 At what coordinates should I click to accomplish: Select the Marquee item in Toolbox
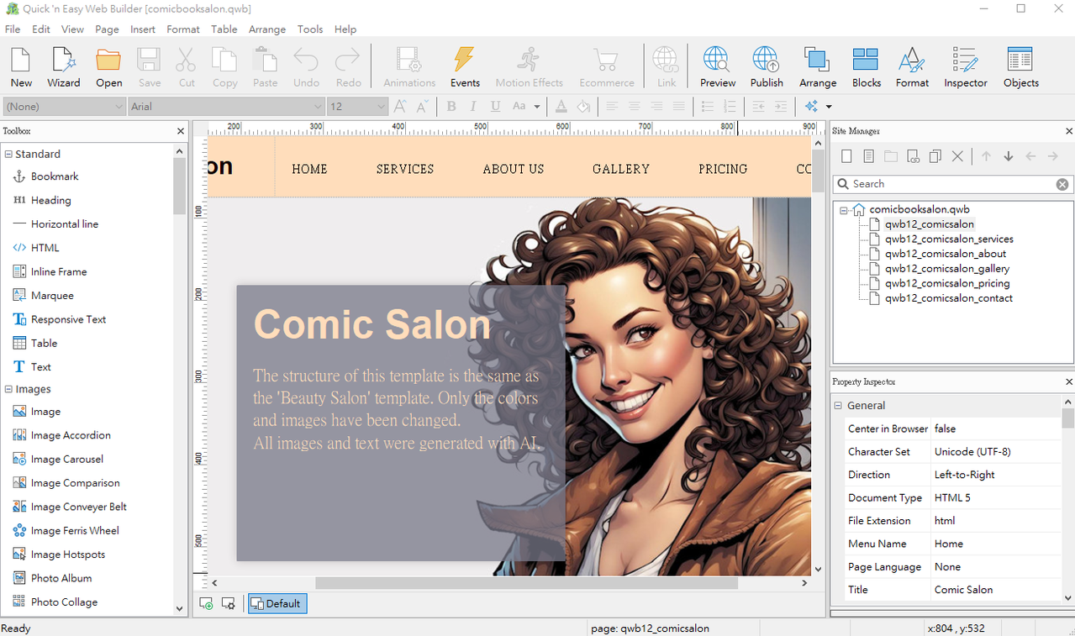click(x=52, y=296)
